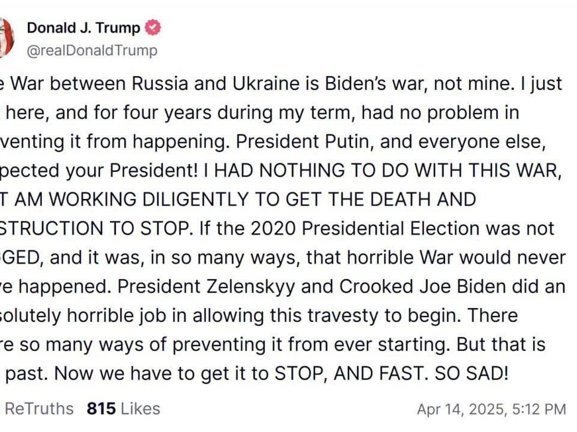
Task: Click the closing "SO SAD!" text
Action: [472, 373]
